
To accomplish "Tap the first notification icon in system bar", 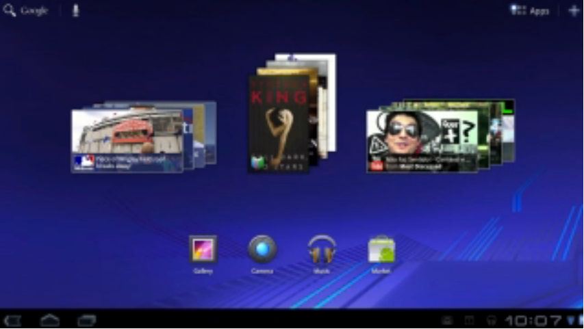I will click(x=447, y=320).
